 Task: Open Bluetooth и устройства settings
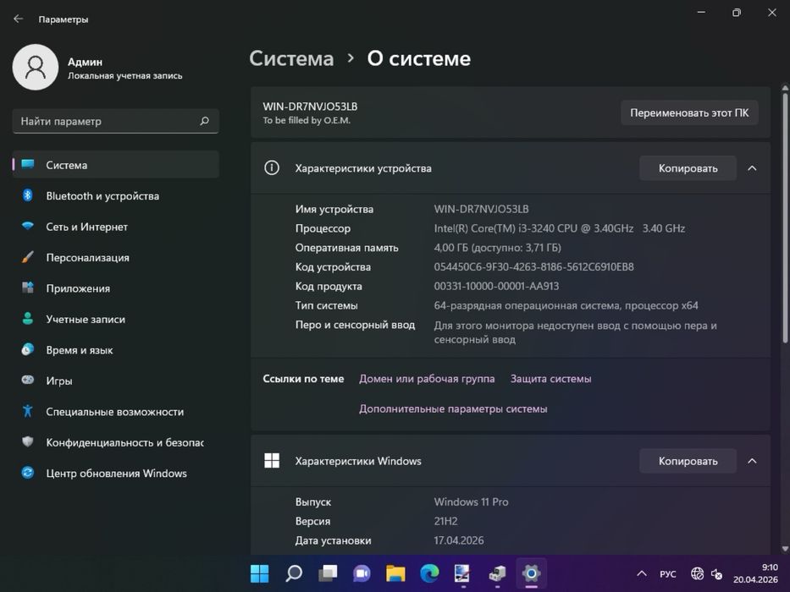[102, 196]
